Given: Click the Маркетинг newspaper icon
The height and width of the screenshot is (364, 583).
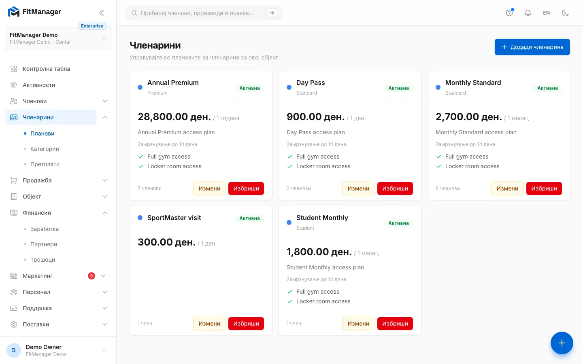Looking at the screenshot, I should point(14,276).
